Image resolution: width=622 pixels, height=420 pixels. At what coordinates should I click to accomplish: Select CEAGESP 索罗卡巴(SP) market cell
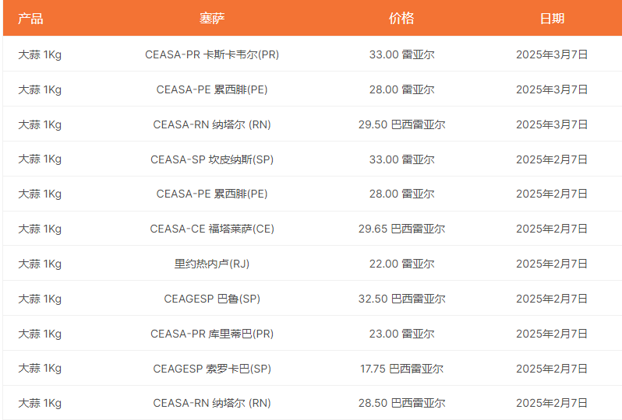coord(212,369)
